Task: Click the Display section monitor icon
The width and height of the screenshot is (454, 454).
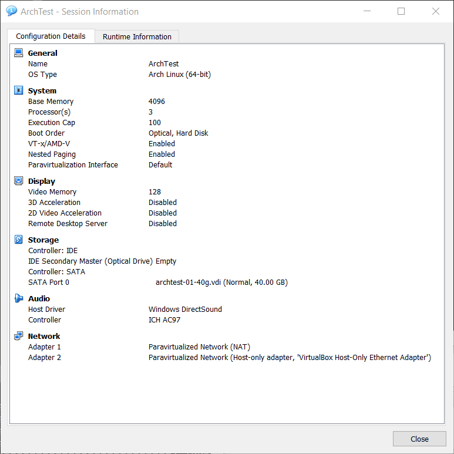Action: (19, 181)
